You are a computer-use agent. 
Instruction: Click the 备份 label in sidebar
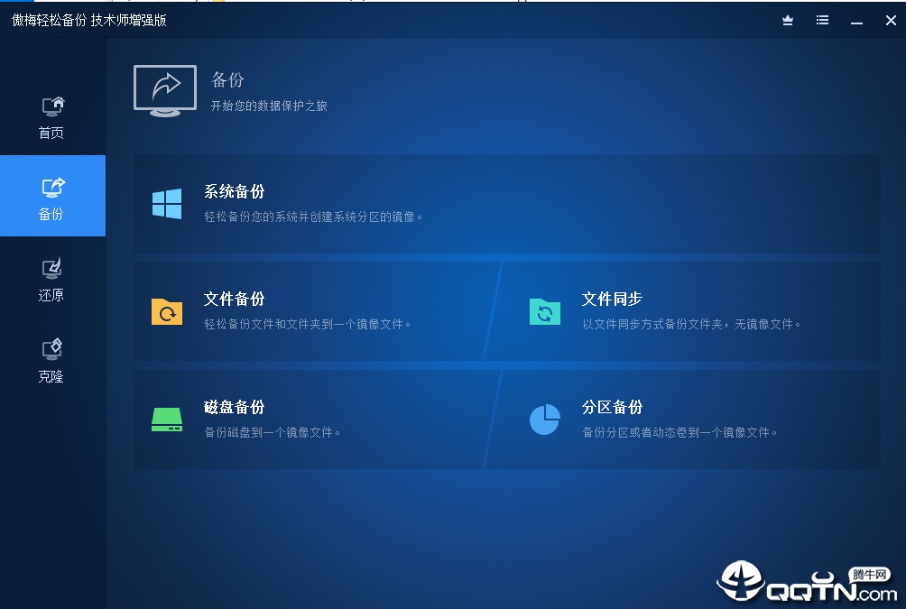(x=51, y=215)
